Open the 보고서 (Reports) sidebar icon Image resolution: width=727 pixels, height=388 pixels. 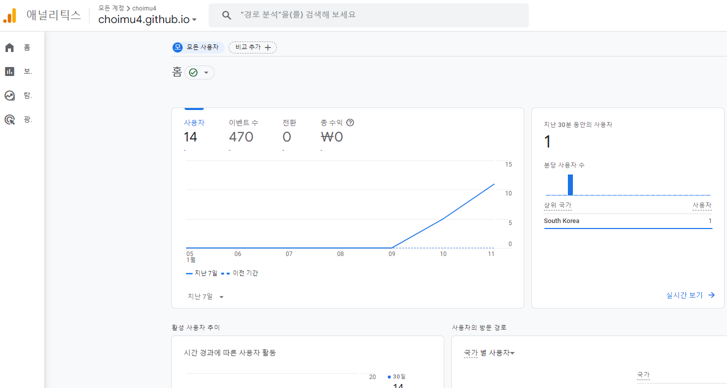point(9,71)
